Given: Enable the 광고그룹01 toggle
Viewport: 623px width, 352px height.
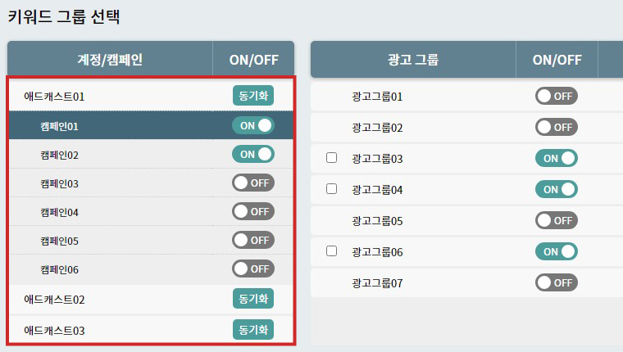Looking at the screenshot, I should coord(557,96).
